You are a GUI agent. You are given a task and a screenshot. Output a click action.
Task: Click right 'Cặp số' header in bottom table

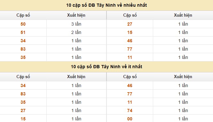[130, 77]
